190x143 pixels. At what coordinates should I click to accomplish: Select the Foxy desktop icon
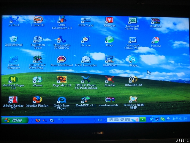[110, 42]
